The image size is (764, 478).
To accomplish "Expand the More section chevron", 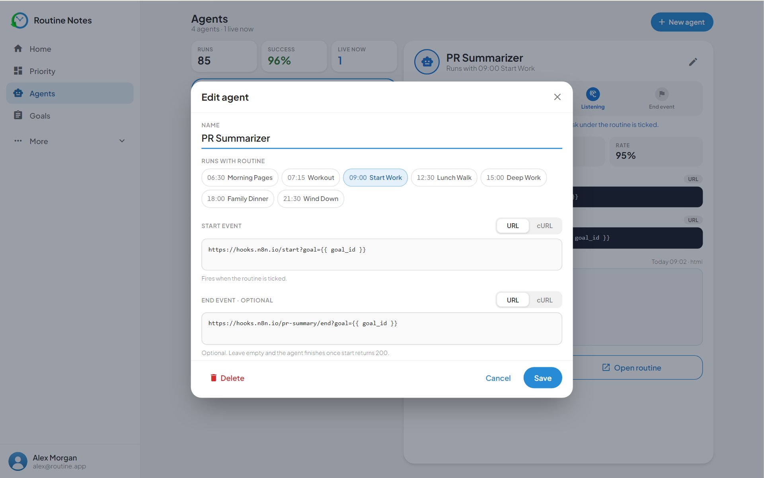I will coord(122,141).
